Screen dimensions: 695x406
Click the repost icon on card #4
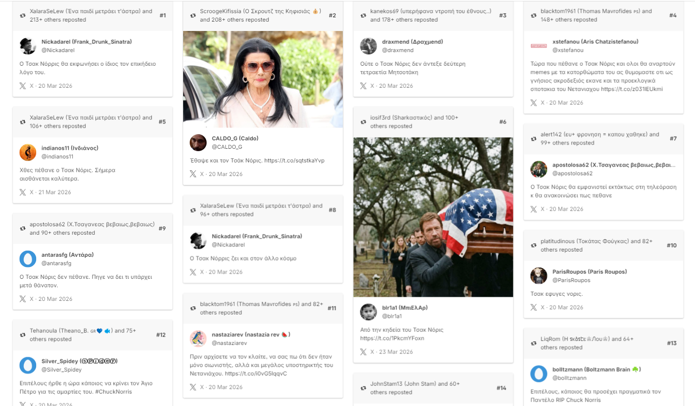(533, 15)
